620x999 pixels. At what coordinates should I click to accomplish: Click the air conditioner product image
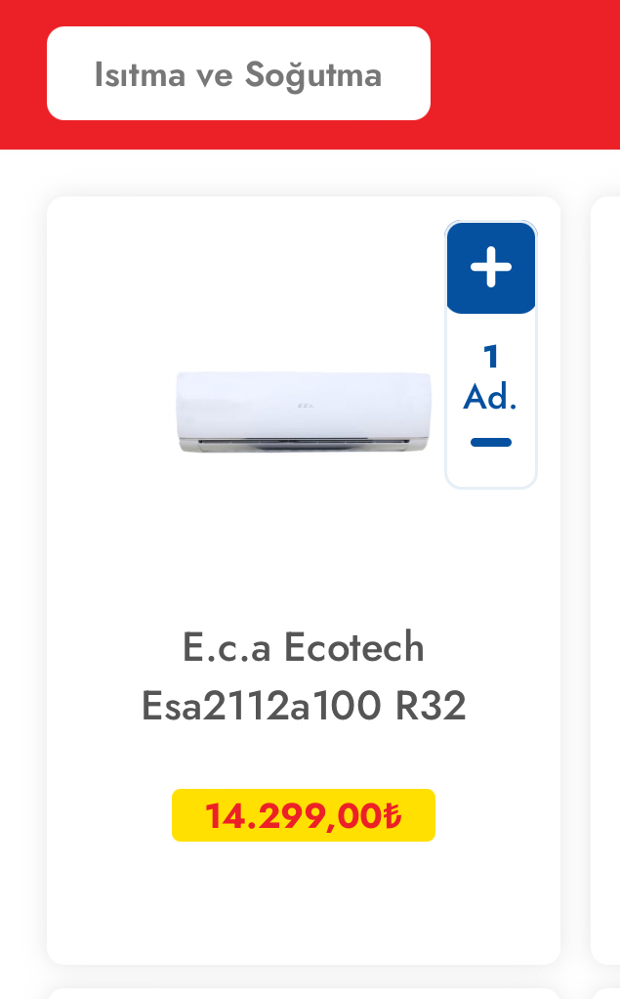303,413
